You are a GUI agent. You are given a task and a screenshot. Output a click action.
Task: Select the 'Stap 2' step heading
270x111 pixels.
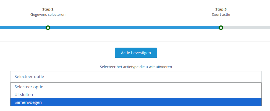(x=48, y=9)
